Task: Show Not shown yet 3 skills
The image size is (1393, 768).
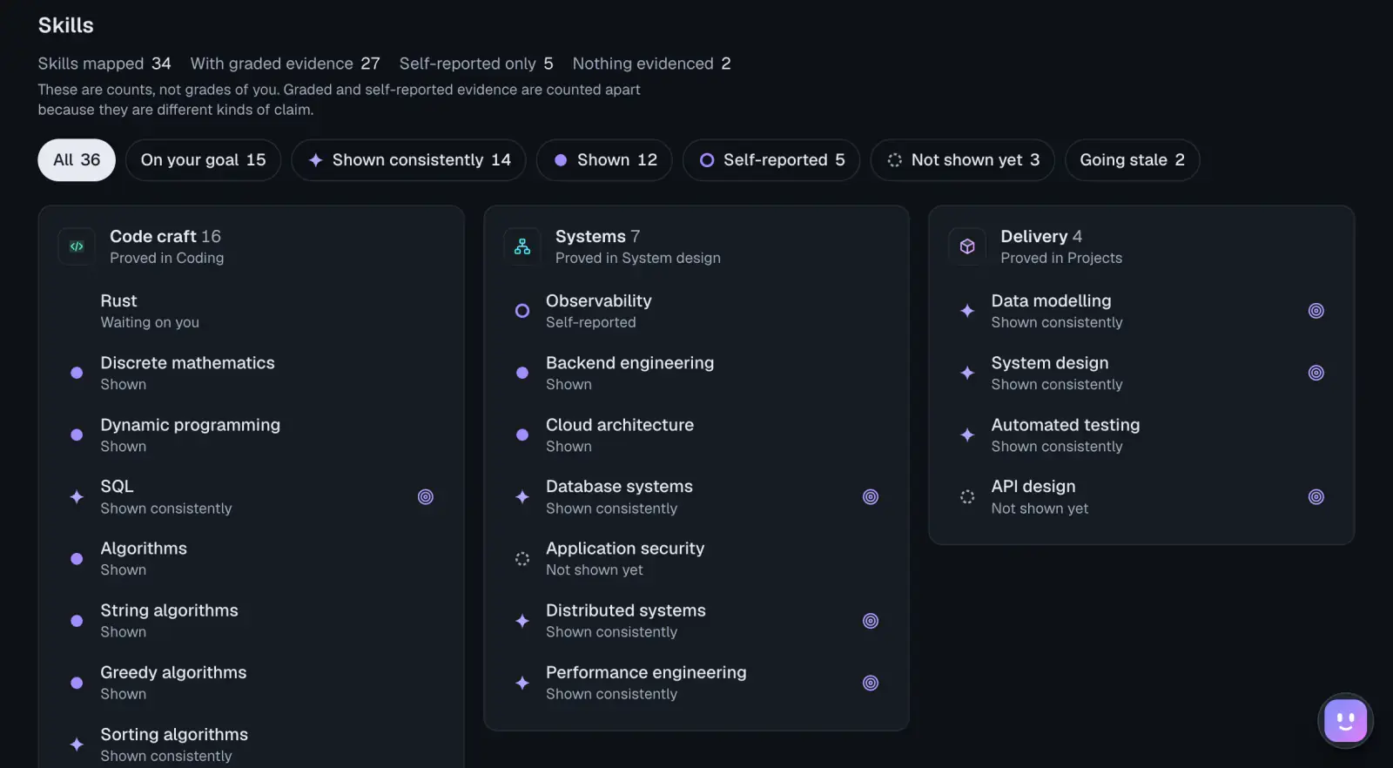Action: click(x=963, y=160)
